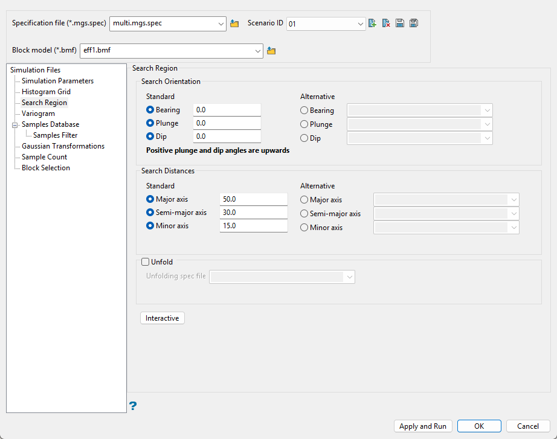This screenshot has width=557, height=439.
Task: Click the save all scenarios icon
Action: [x=414, y=24]
